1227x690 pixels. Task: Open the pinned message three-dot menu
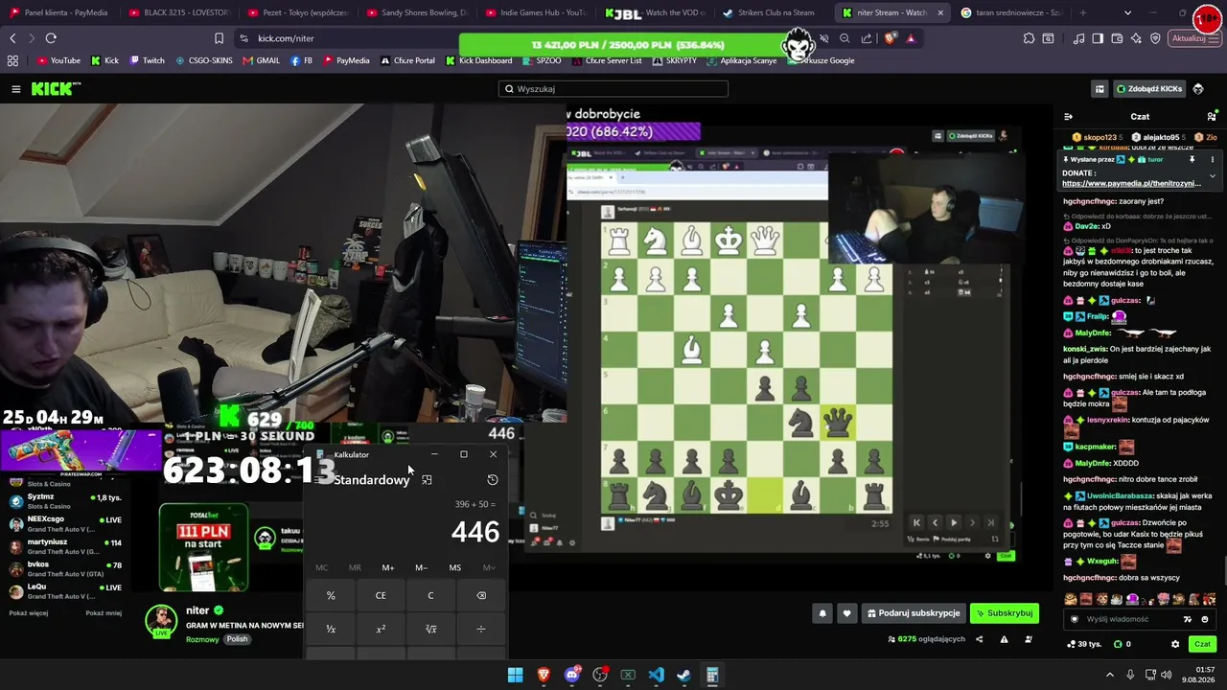point(1212,160)
